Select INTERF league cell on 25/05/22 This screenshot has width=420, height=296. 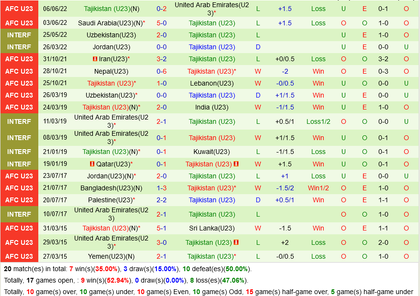(x=19, y=35)
